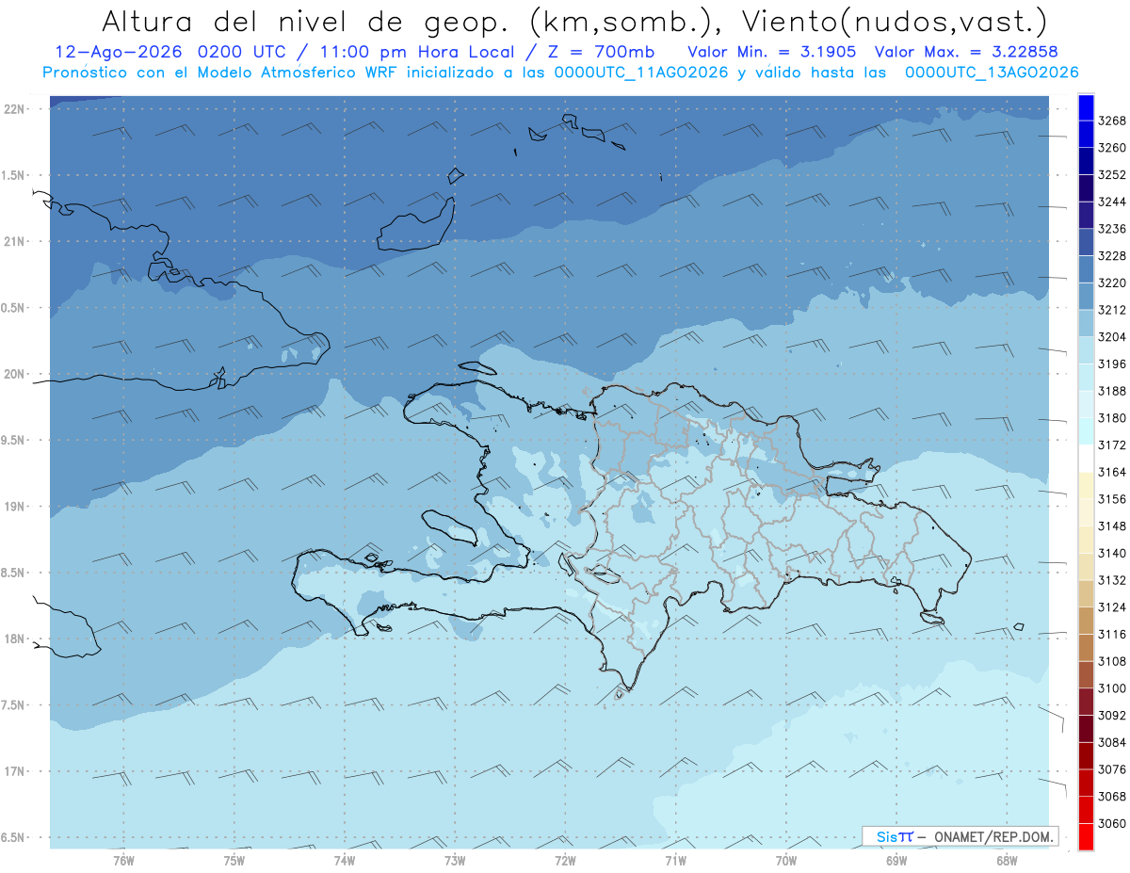The width and height of the screenshot is (1130, 873).
Task: Click the 69W longitude label
Action: pos(896,860)
